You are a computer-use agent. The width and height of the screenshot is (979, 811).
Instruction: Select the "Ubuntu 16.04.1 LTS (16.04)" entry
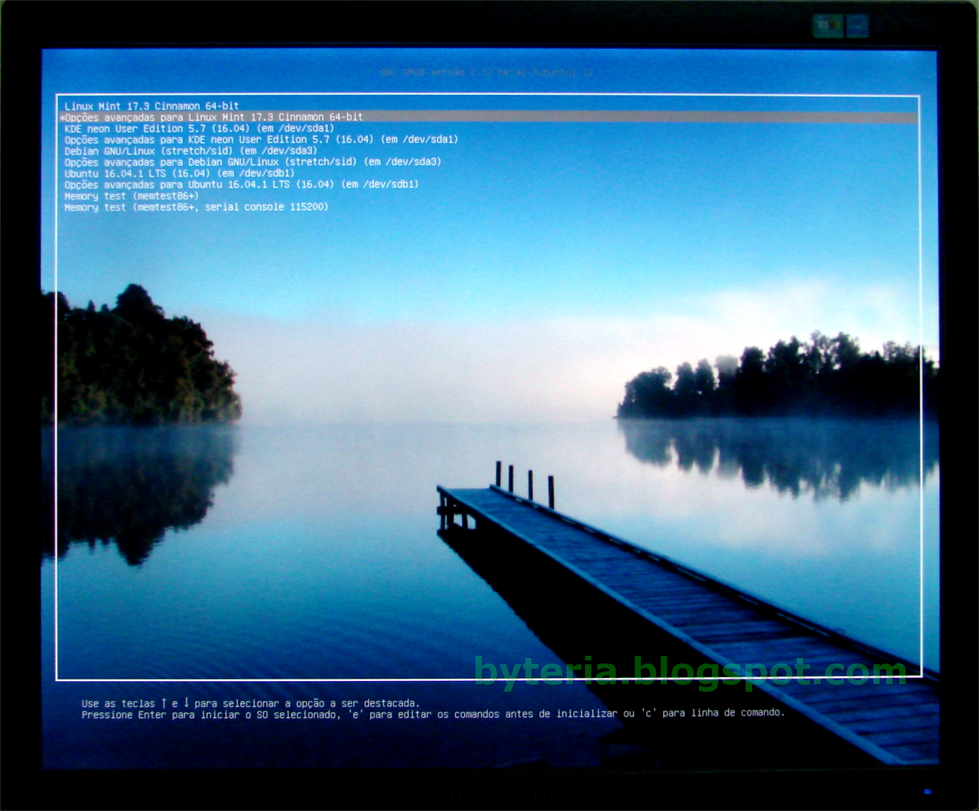pyautogui.click(x=180, y=173)
